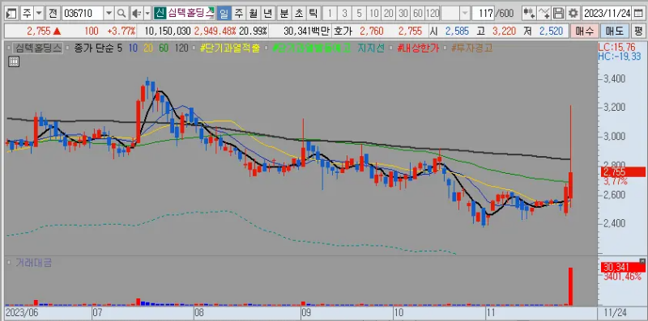Image resolution: width=648 pixels, height=321 pixels.
Task: Select interval button 30
Action: [x=403, y=14]
